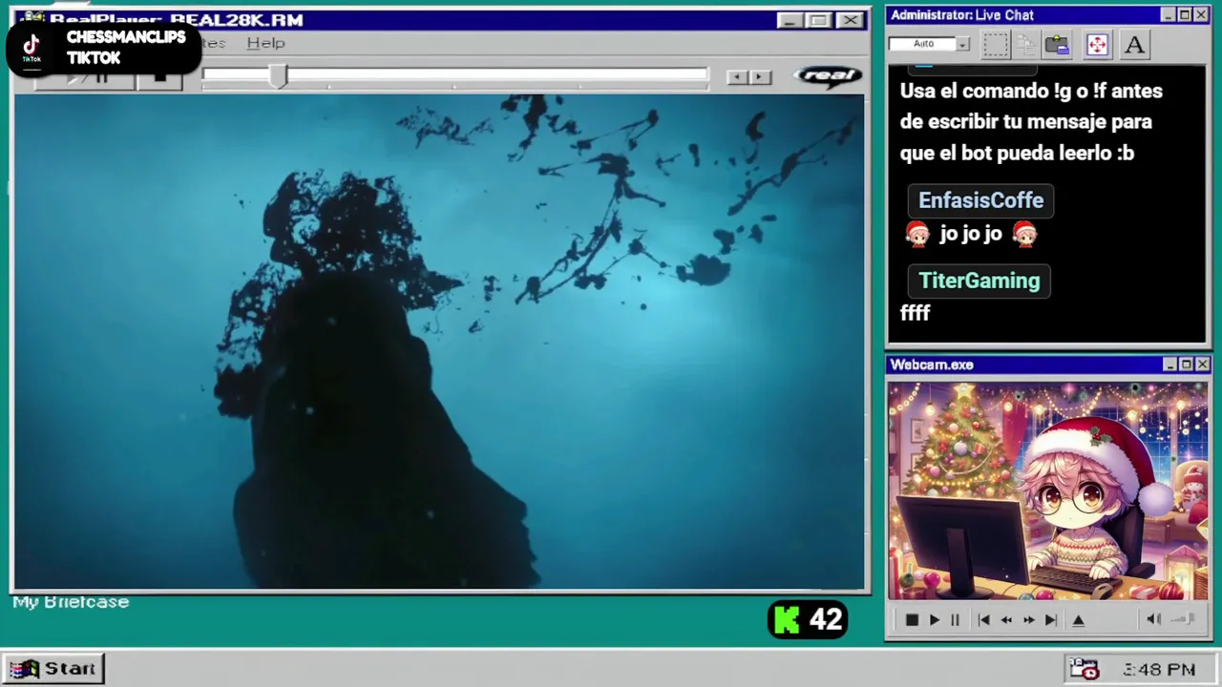Screen dimensions: 1222x687
Task: Mute the speaker icon in Webcam.exe
Action: [1153, 619]
